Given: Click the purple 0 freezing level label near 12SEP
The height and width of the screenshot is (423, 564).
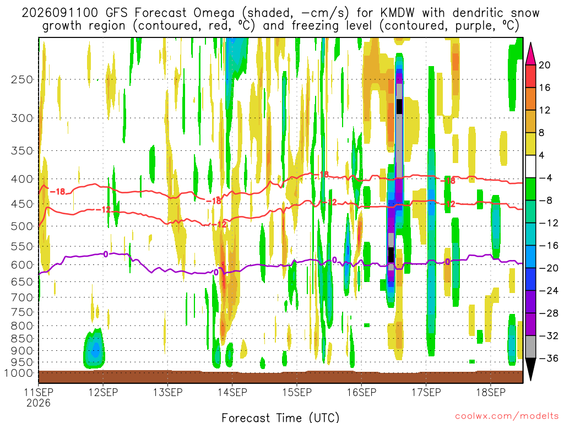Looking at the screenshot, I should [x=105, y=254].
